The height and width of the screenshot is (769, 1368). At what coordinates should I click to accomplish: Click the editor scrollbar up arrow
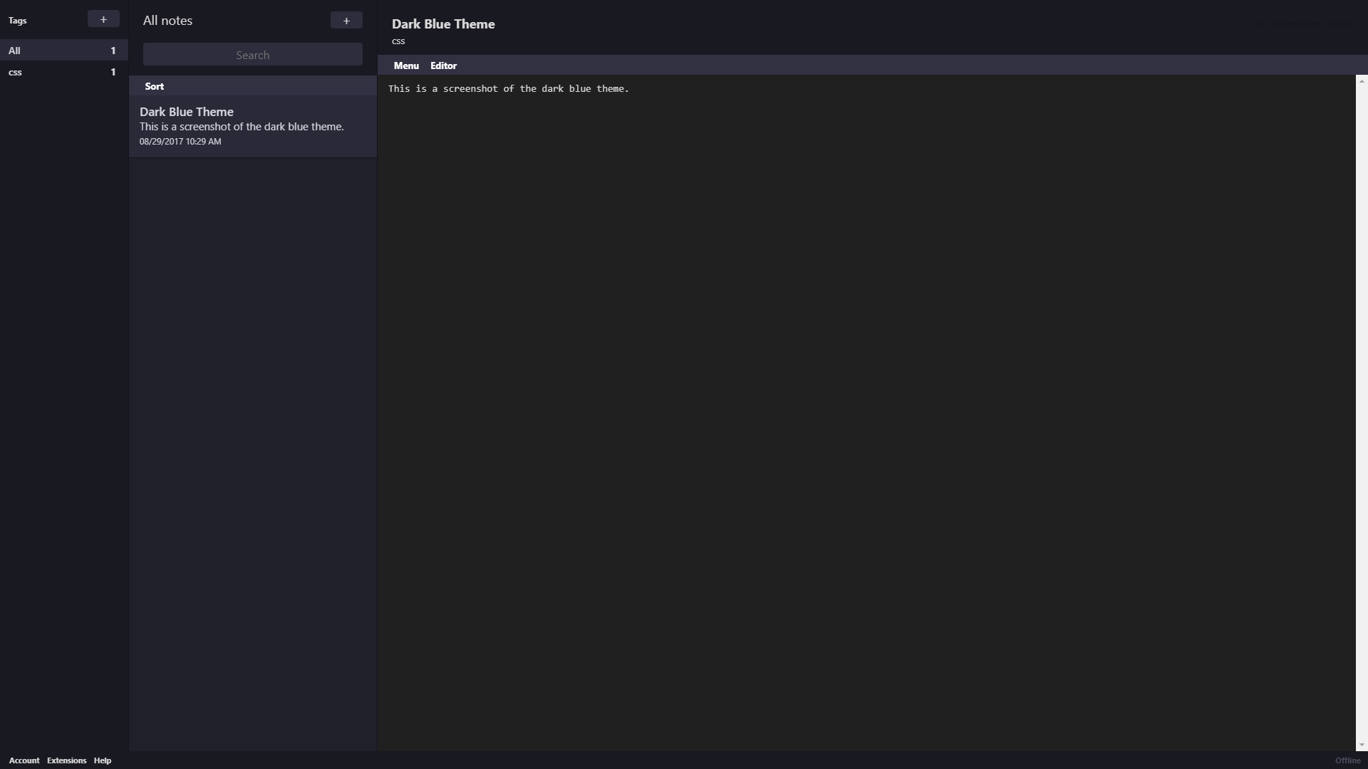click(1362, 81)
